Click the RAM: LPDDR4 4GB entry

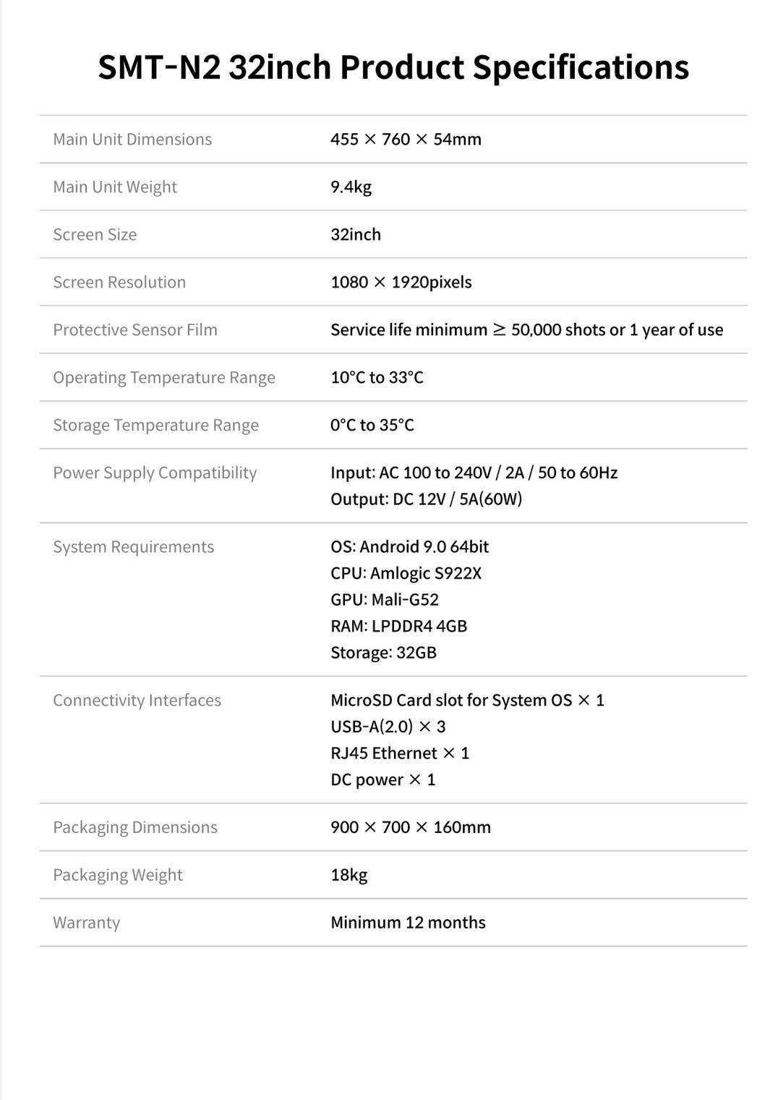[x=398, y=626]
